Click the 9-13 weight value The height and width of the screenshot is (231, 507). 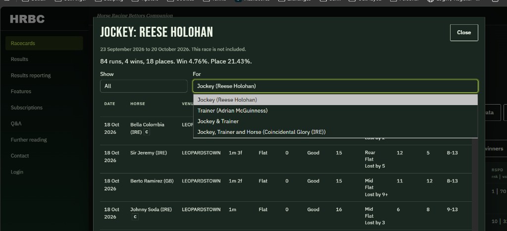click(452, 209)
